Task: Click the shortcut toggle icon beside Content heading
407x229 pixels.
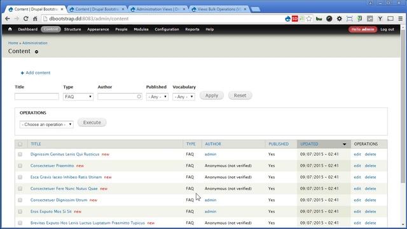Action: click(37, 52)
